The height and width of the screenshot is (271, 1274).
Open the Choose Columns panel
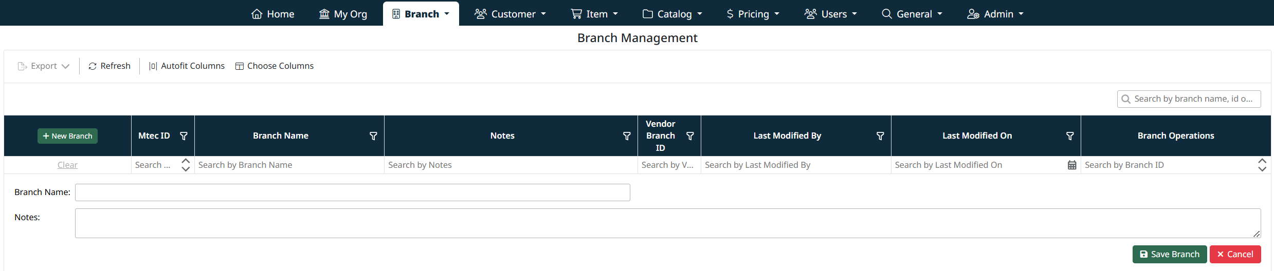275,66
